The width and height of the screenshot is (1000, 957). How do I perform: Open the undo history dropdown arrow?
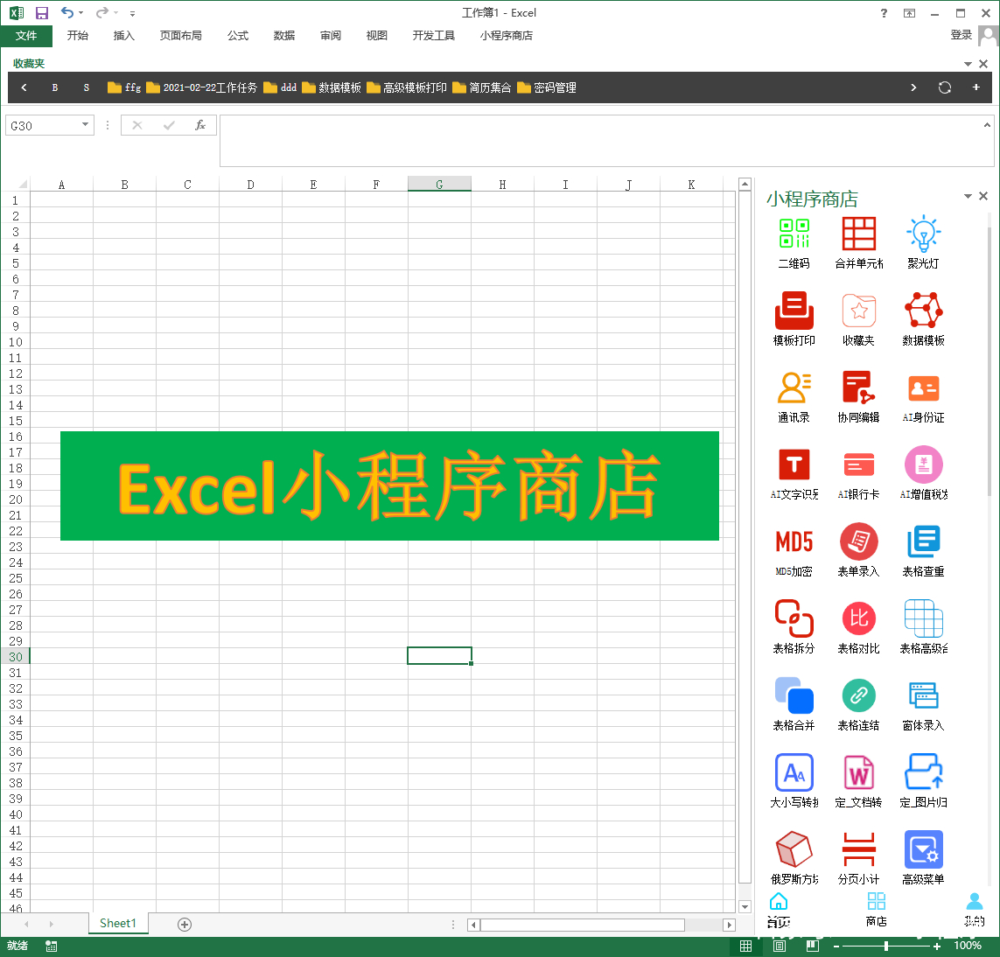pyautogui.click(x=81, y=13)
